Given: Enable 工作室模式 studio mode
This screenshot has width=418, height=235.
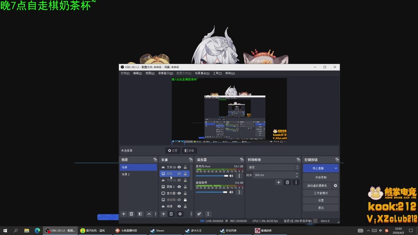Looking at the screenshot, I should pos(321,193).
